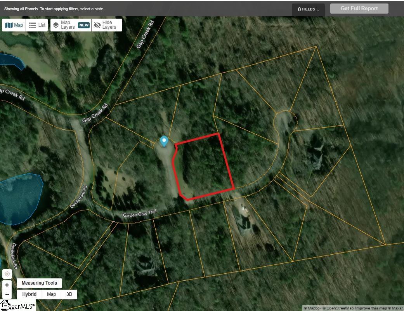Open Measuring Tools

pyautogui.click(x=39, y=283)
